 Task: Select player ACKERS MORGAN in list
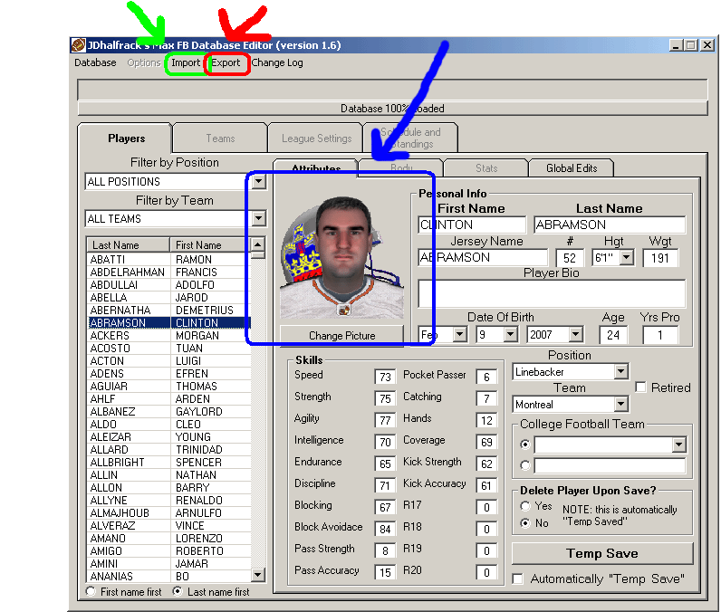(168, 335)
